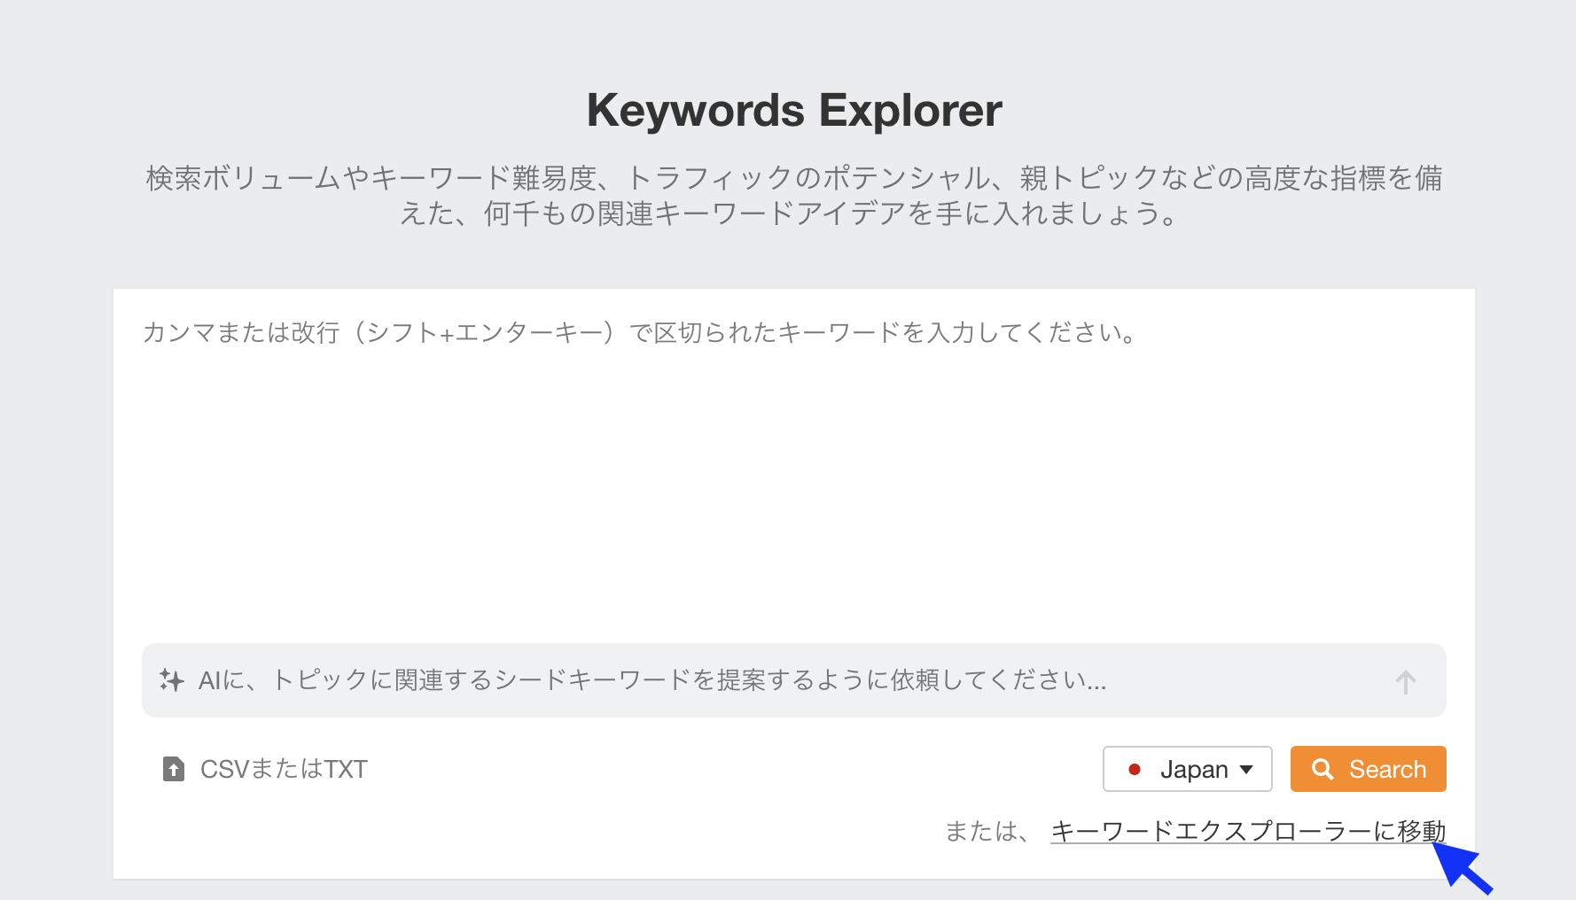Viewport: 1576px width, 900px height.
Task: Click the upload icon next to CSVまたはTXT
Action: click(x=172, y=769)
